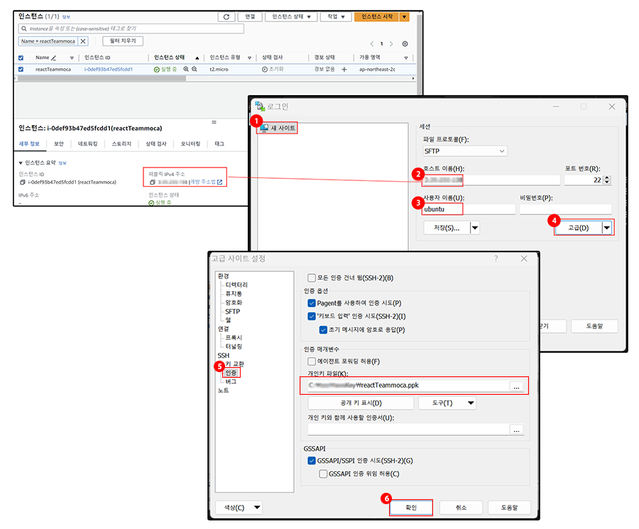This screenshot has width=639, height=529.
Task: Click the 호스트 이름 input field
Action: pos(491,180)
